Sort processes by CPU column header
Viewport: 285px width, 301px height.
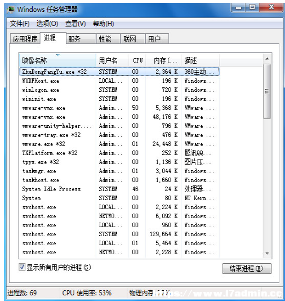point(137,60)
